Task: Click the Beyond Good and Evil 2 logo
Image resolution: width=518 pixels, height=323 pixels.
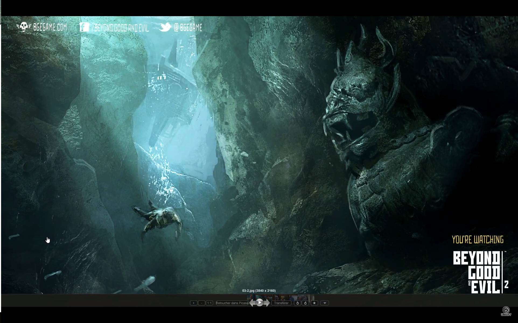Action: point(481,272)
